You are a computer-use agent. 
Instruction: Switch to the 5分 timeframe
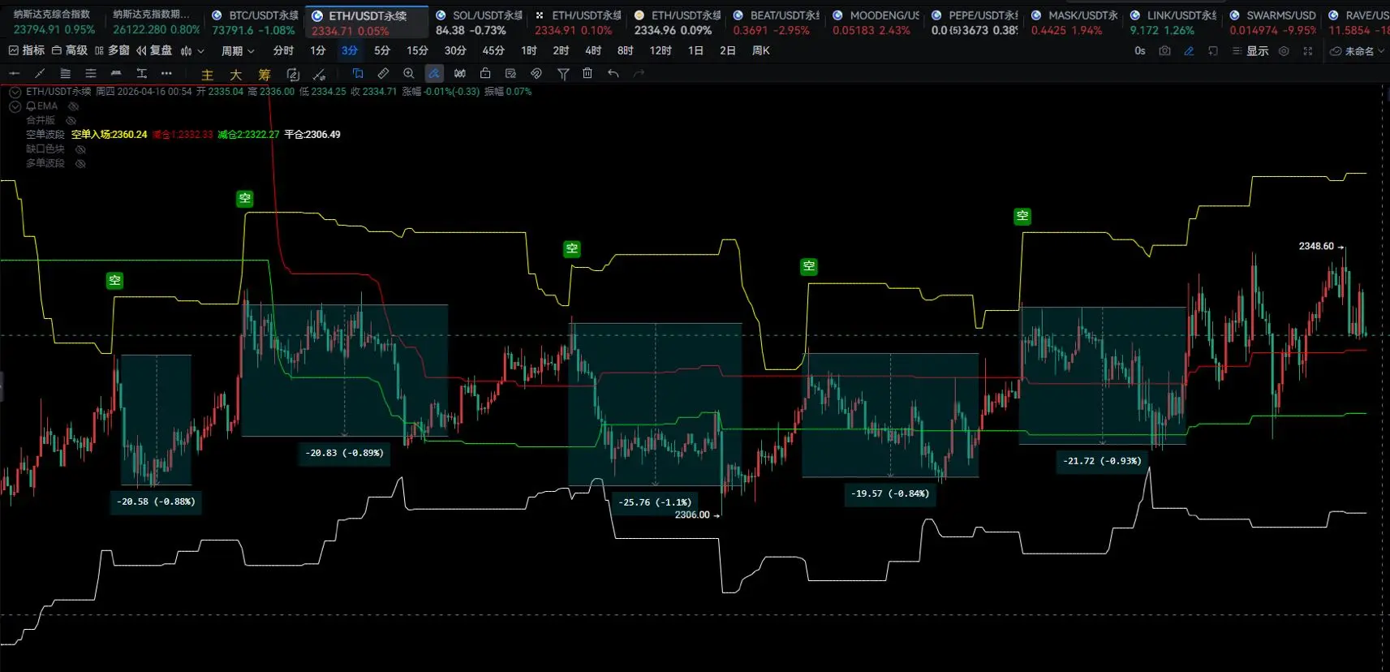pos(382,51)
